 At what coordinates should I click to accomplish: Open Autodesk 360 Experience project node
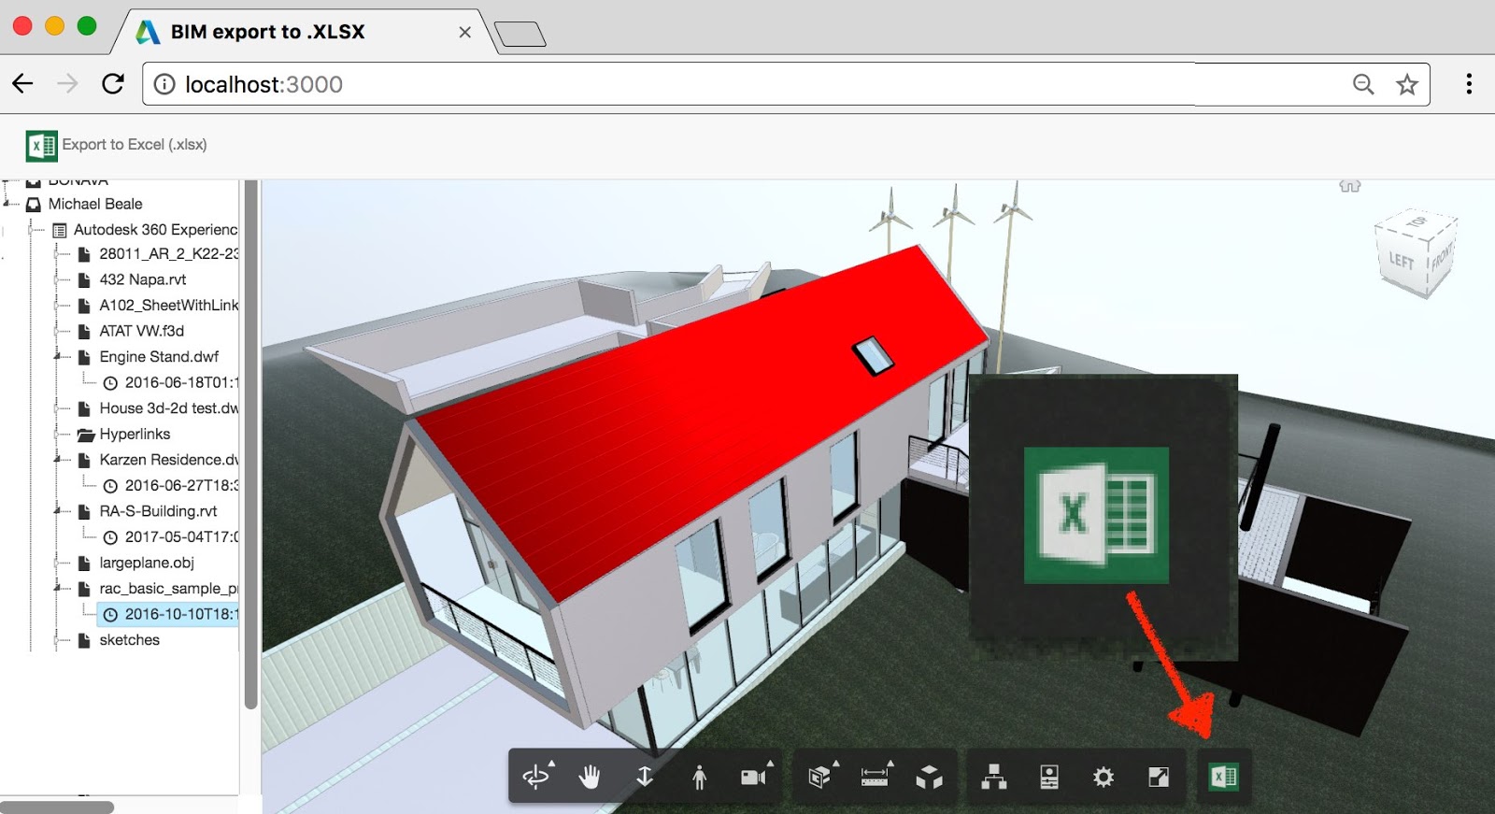155,230
